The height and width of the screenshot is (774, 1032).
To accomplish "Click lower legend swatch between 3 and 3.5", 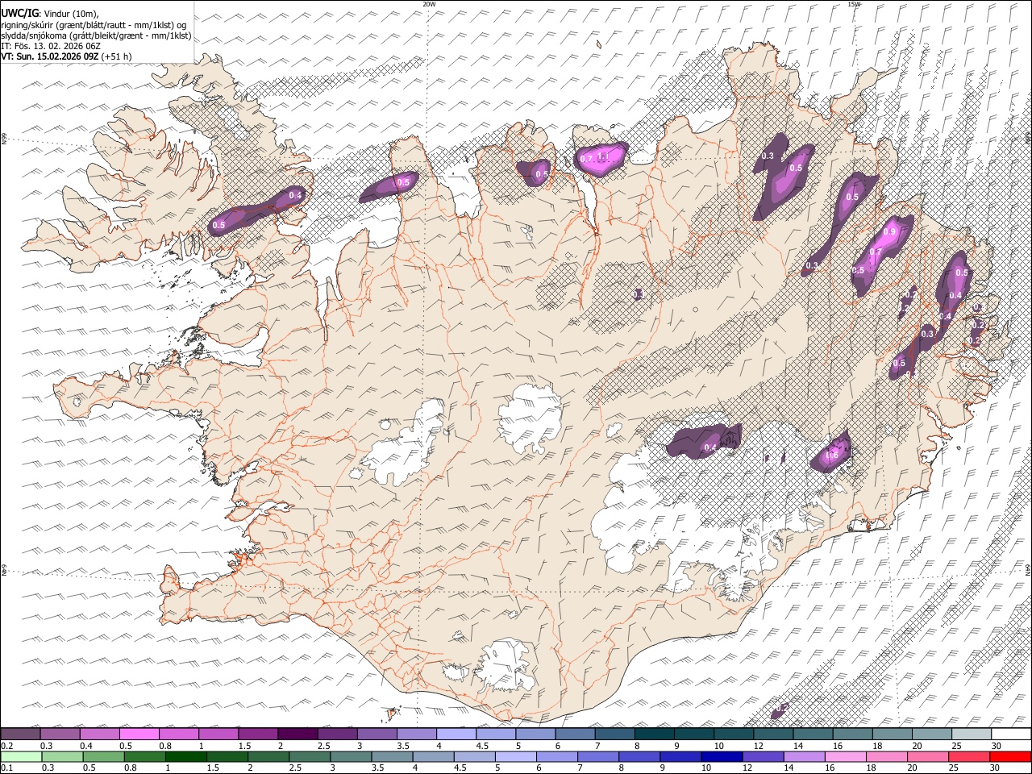I will pyautogui.click(x=351, y=756).
